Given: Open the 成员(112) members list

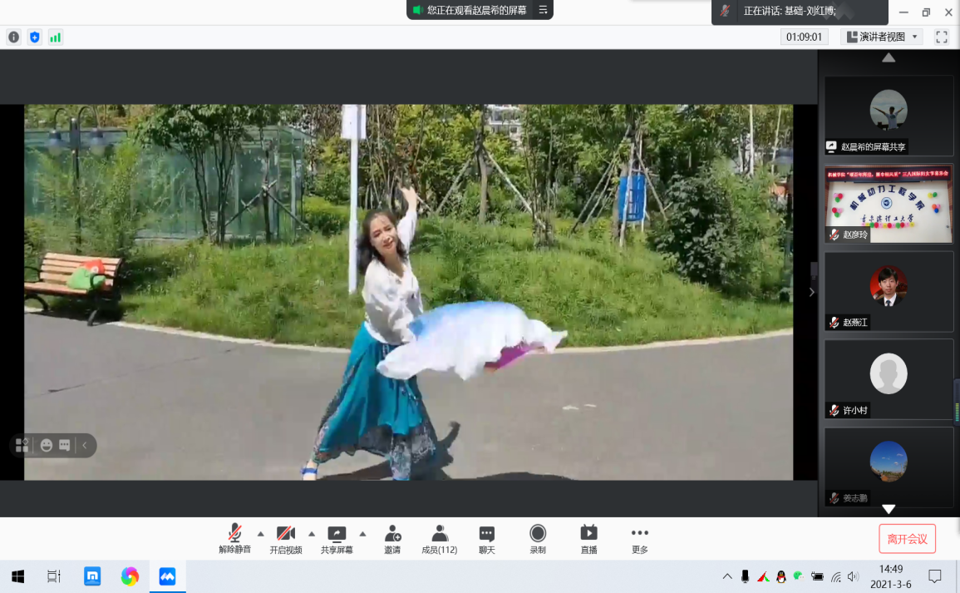Looking at the screenshot, I should click(x=440, y=539).
